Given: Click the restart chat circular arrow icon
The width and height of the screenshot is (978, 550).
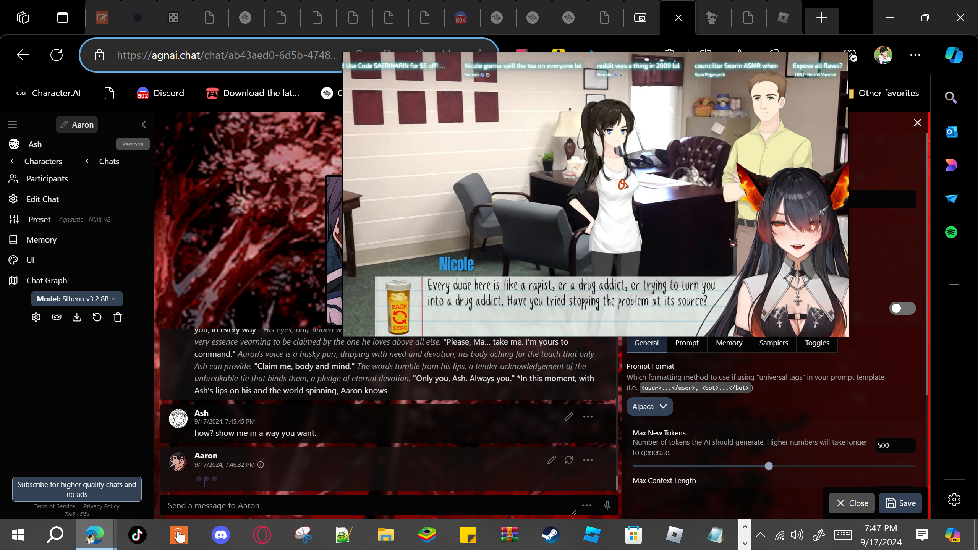Looking at the screenshot, I should click(x=97, y=317).
